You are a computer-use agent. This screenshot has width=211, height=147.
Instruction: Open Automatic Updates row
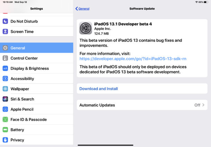click(x=142, y=105)
